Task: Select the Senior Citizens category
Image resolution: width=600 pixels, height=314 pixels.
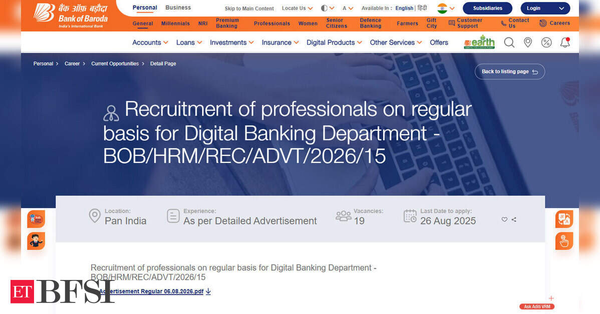Action: tap(337, 23)
